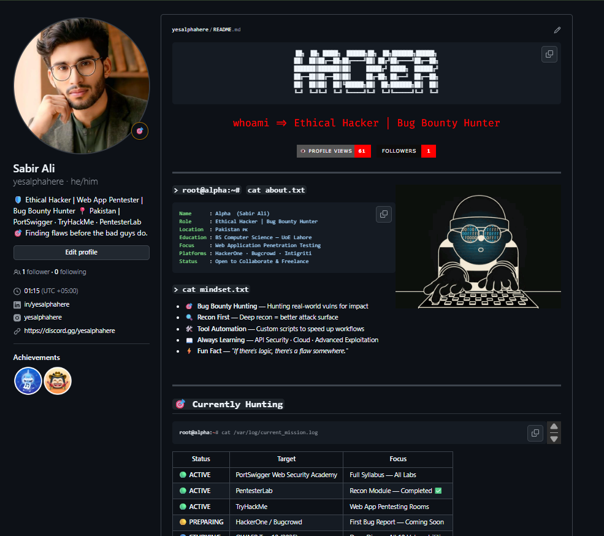
Task: Copy the HACKER ASCII banner code block
Action: coord(549,54)
